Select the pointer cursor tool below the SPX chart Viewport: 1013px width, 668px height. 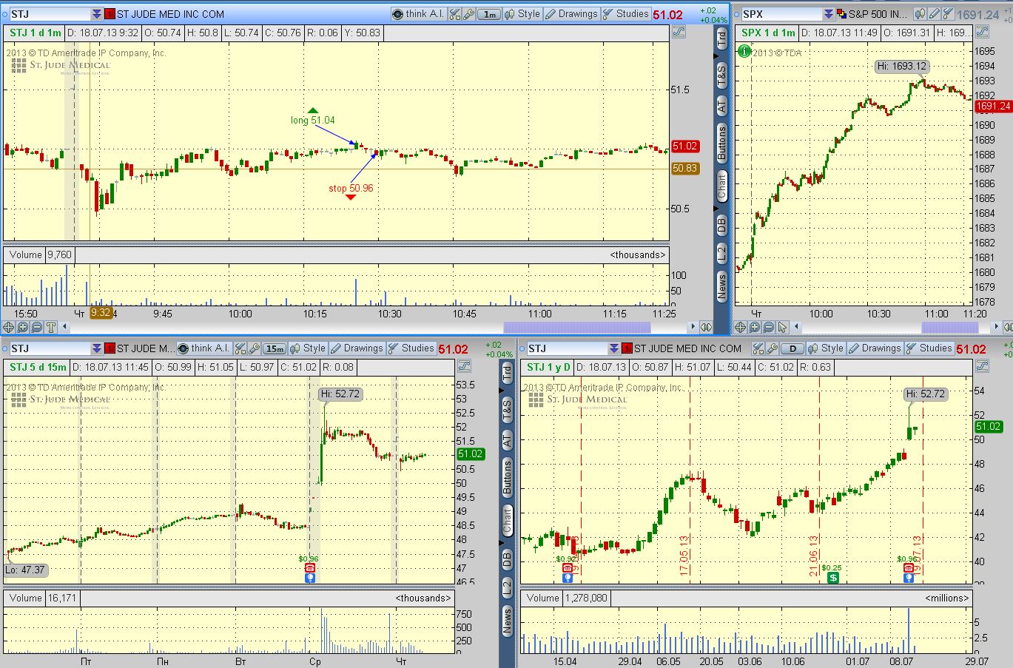[x=783, y=327]
